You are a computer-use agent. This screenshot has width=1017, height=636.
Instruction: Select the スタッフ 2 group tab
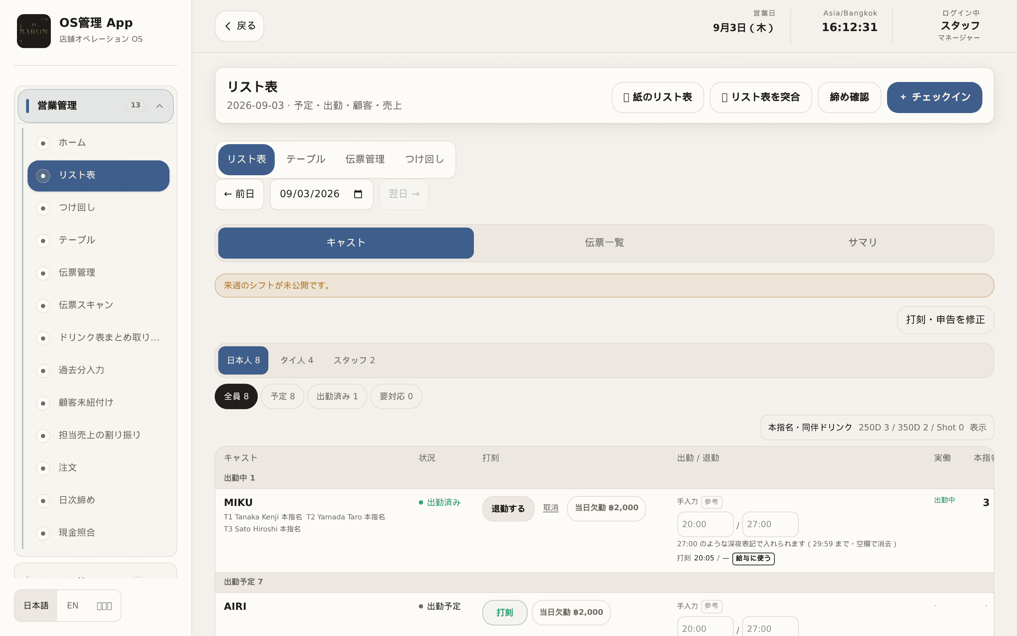point(354,360)
